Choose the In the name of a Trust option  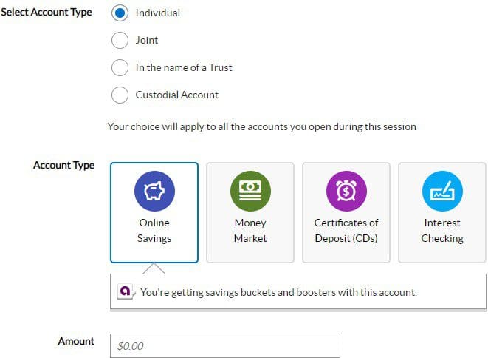click(120, 67)
